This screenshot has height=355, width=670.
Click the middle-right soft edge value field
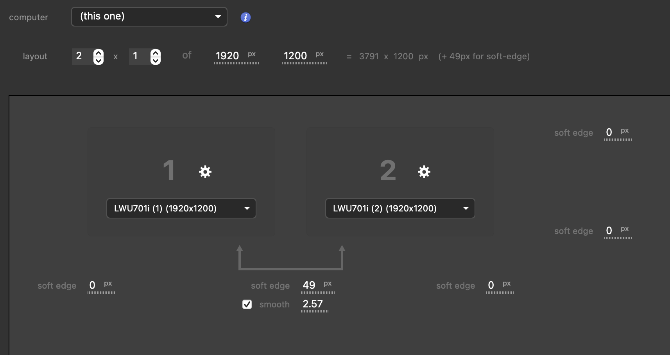point(609,231)
